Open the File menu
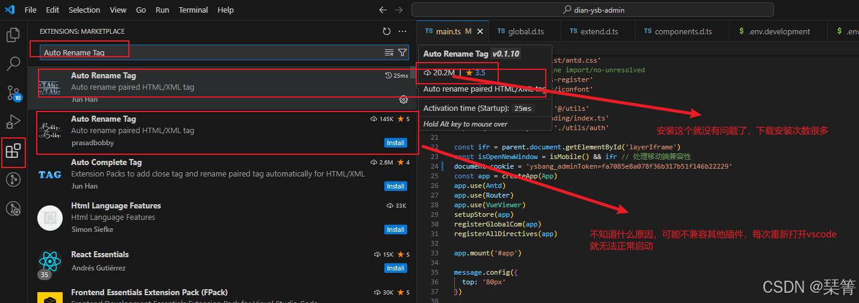The image size is (859, 303). 31,10
